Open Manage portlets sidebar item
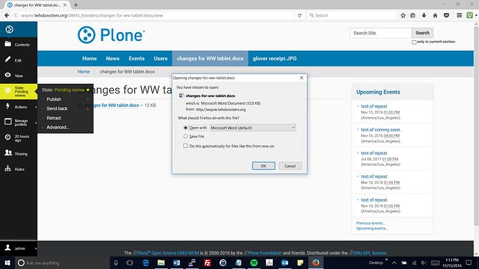 click(19, 122)
